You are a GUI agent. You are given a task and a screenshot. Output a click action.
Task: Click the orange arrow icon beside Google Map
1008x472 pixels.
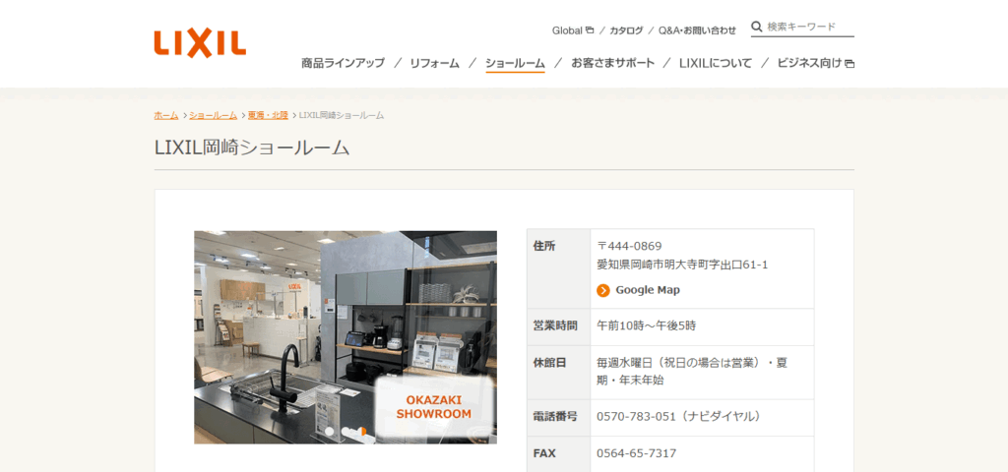point(603,290)
